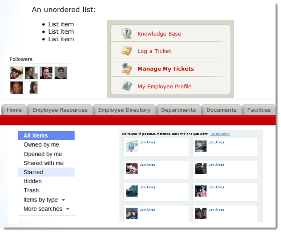Show Hidden items

pos(33,181)
